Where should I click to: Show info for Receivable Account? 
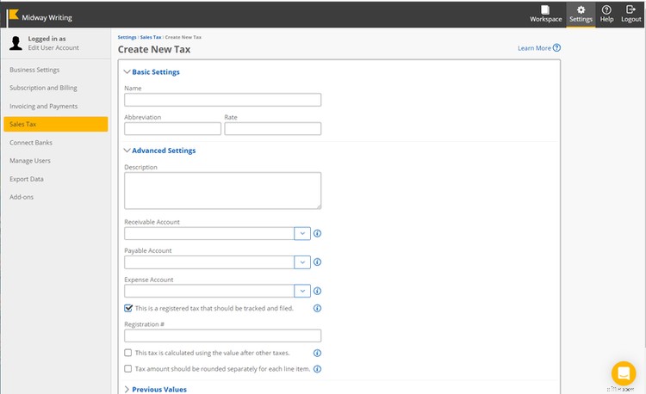point(317,233)
